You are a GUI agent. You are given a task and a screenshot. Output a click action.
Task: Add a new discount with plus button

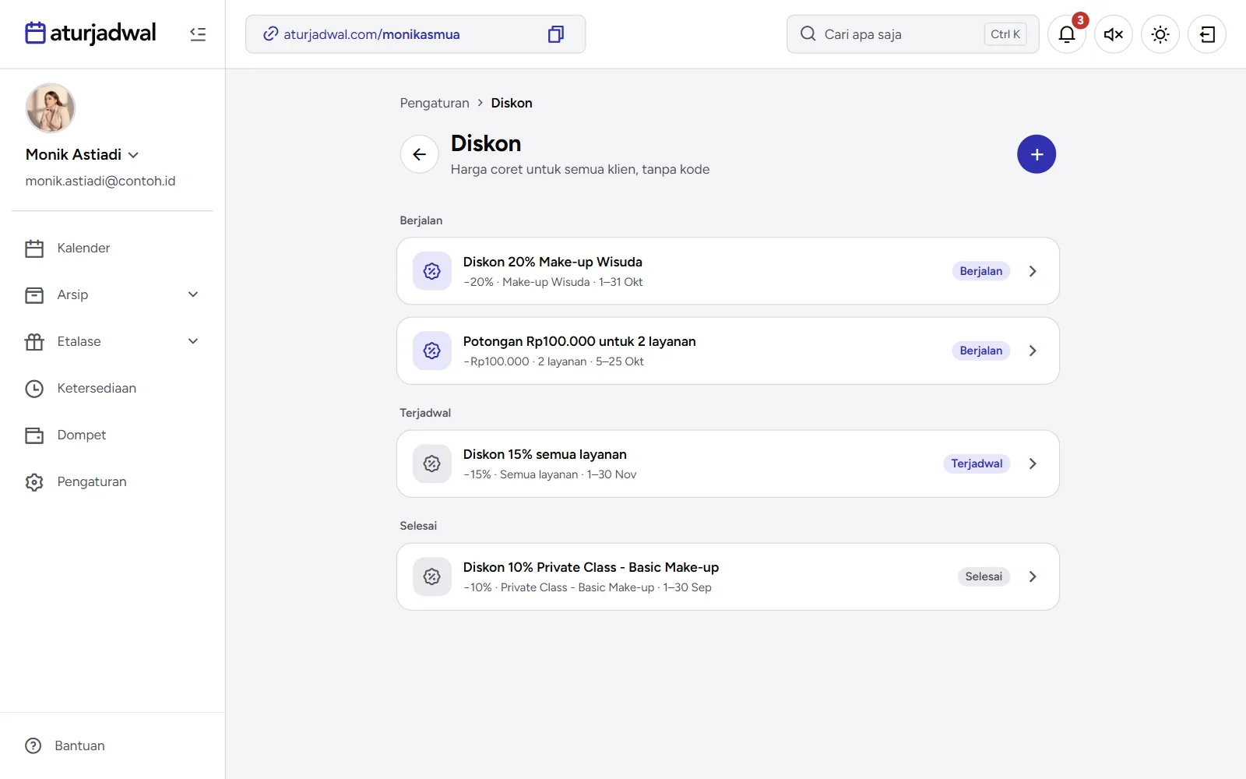[1037, 154]
